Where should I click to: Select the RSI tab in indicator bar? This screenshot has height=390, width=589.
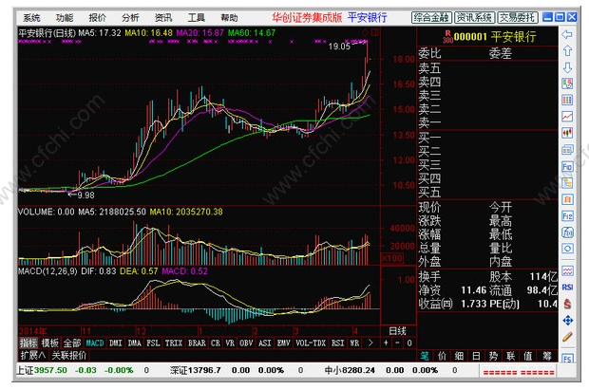pos(337,343)
